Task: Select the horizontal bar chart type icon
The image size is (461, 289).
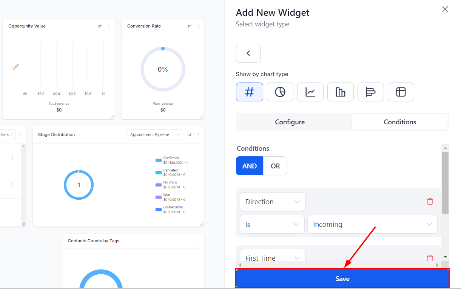Action: 371,92
